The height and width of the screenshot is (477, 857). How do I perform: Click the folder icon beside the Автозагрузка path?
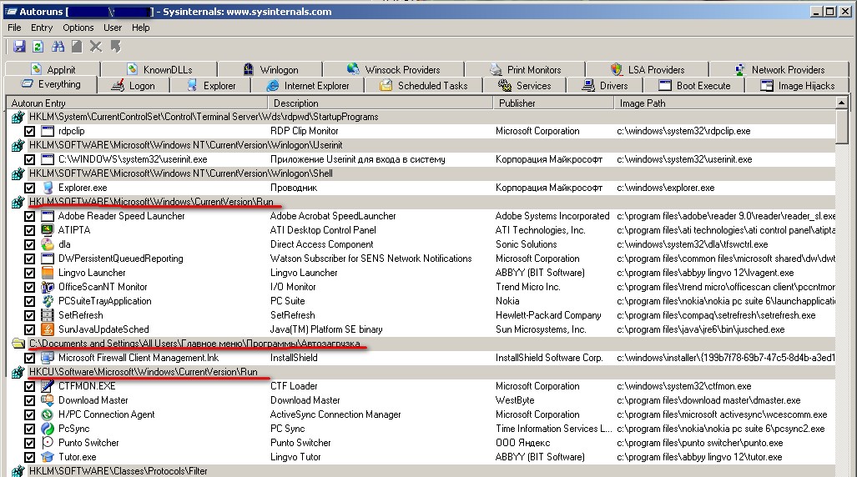(x=18, y=344)
